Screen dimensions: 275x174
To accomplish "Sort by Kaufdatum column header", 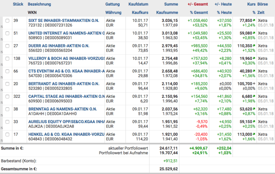I will pos(138,4).
